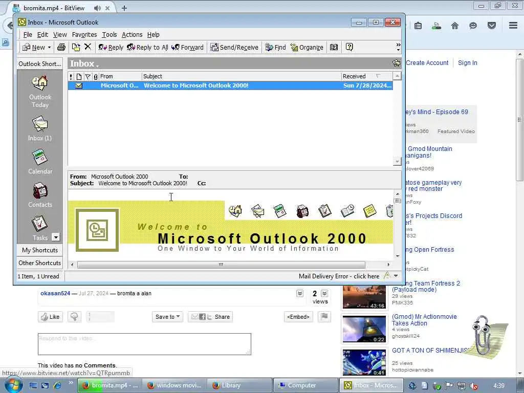Click horizontal scrollbar in preview pane
The width and height of the screenshot is (524, 393).
pos(221,265)
